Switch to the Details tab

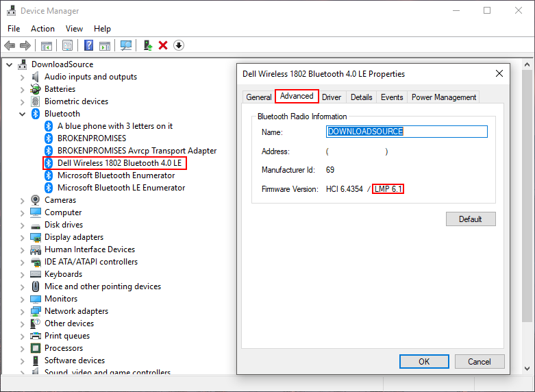pos(361,97)
